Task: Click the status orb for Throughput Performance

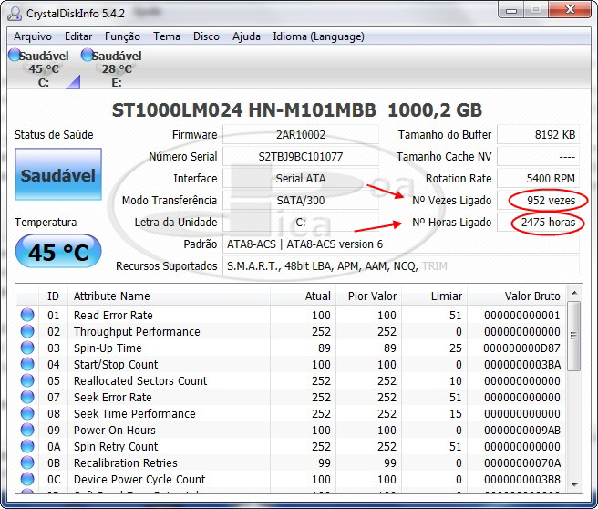Action: click(x=27, y=331)
